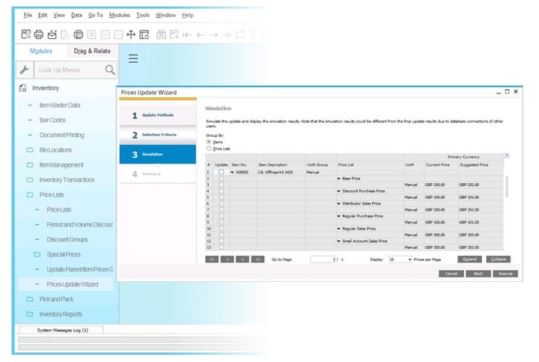Collapse the A00001 item row arrow
539x362 pixels.
232,172
